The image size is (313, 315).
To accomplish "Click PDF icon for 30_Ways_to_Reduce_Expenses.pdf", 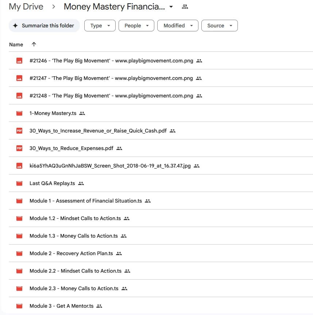I will [19, 148].
